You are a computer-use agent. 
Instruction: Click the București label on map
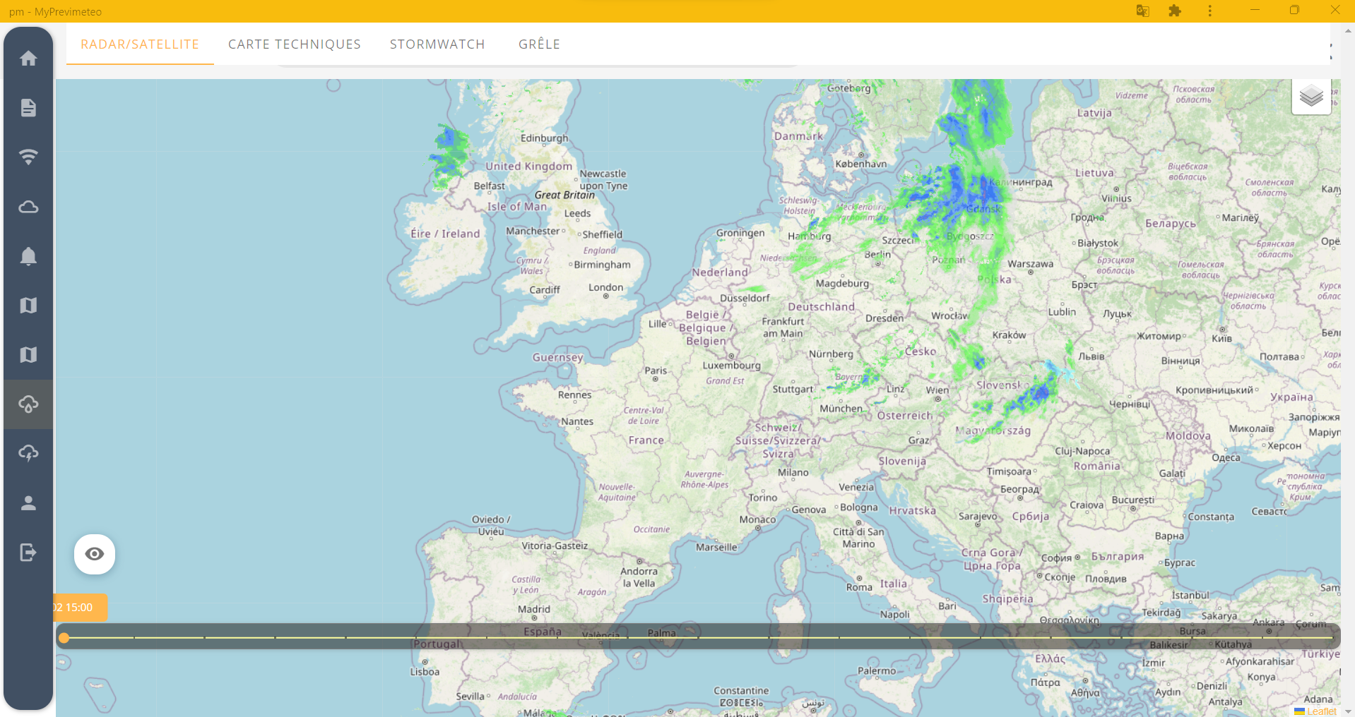1133,500
